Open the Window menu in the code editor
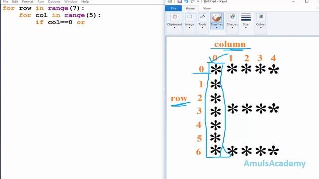The image size is (319, 179). click(71, 1)
